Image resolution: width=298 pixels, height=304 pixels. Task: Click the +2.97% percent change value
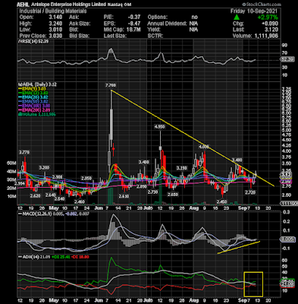click(x=268, y=17)
